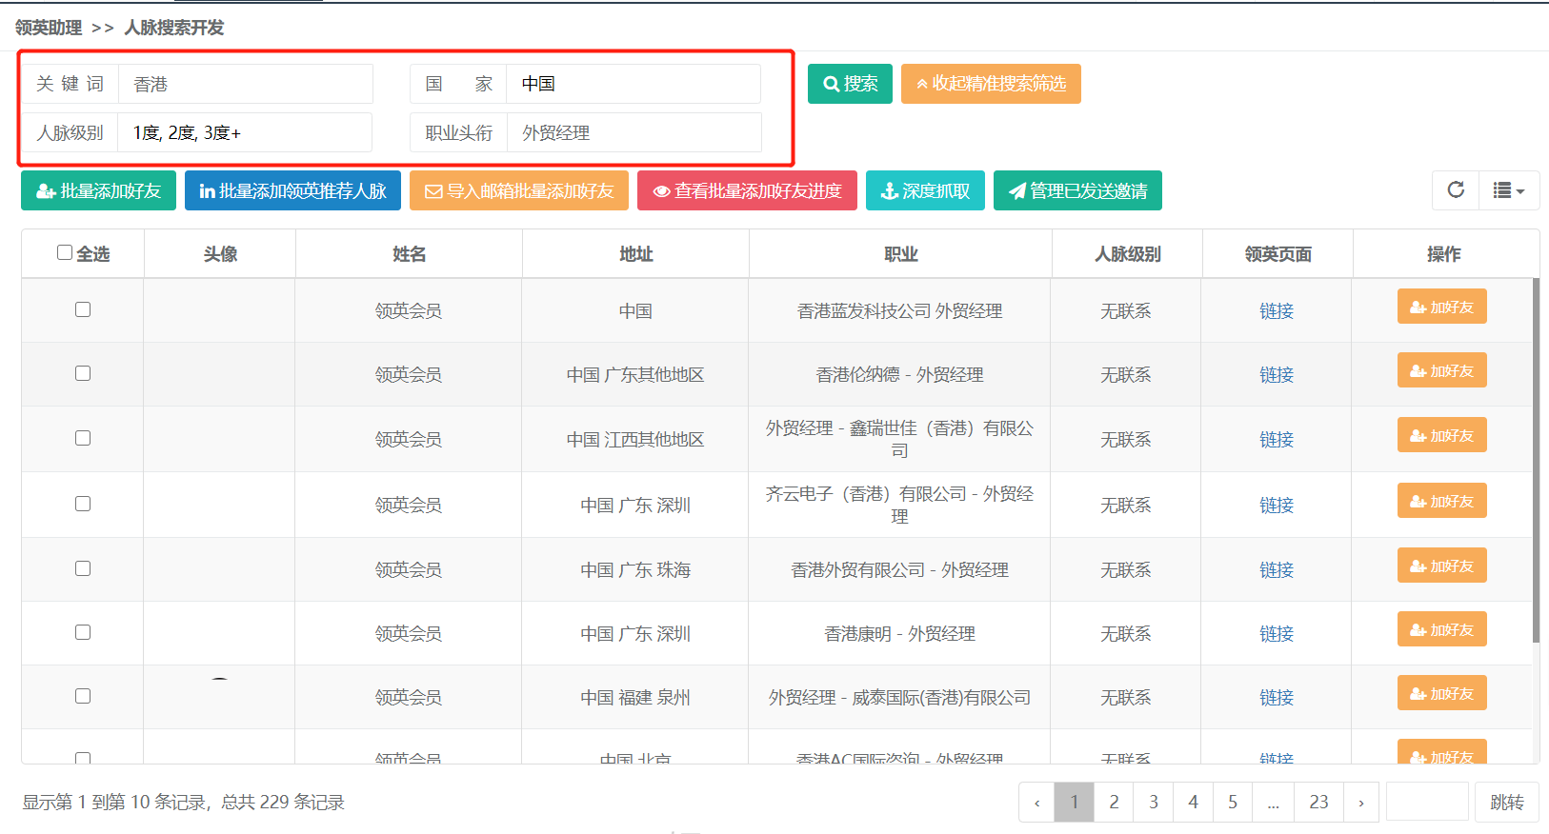The width and height of the screenshot is (1549, 834).
Task: Open 查看批量添加好友进度
Action: [747, 190]
